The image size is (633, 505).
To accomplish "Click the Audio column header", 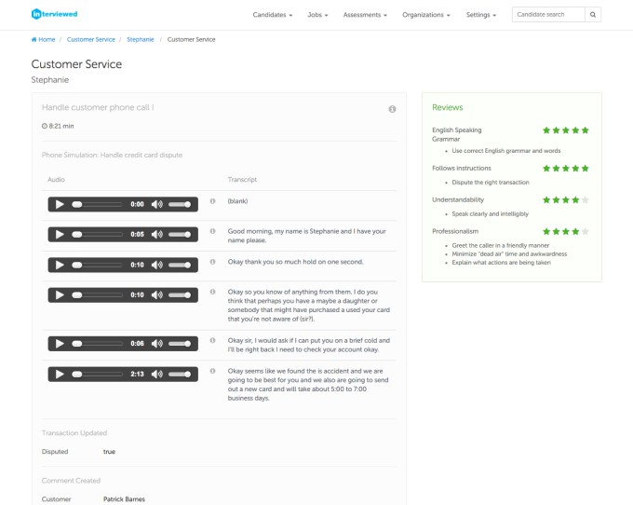I will point(56,180).
